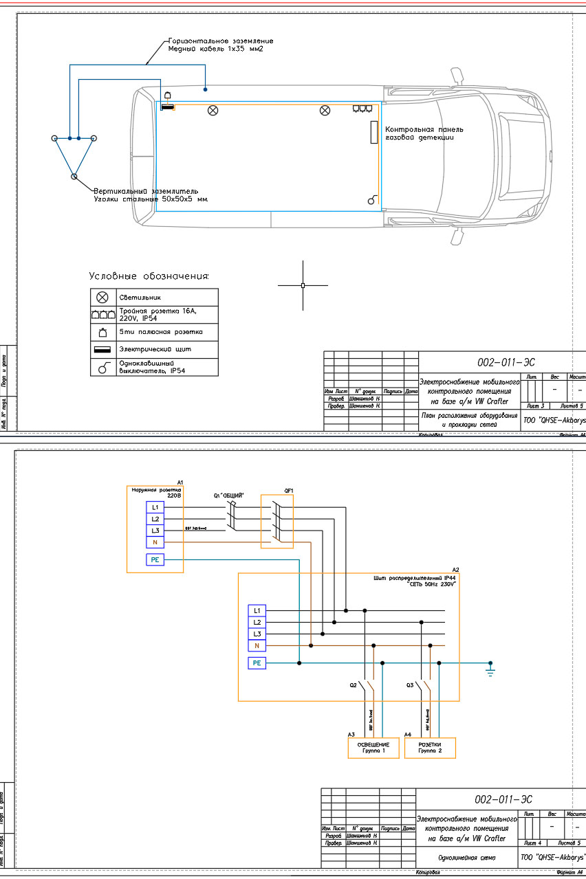Select the L1 terminal in external socket A1

(x=155, y=507)
